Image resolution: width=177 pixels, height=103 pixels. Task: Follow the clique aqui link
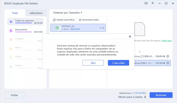[166, 40]
